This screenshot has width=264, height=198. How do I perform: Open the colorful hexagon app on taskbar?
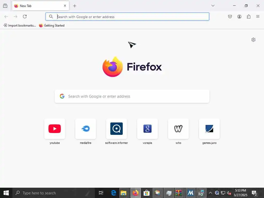(x=157, y=193)
